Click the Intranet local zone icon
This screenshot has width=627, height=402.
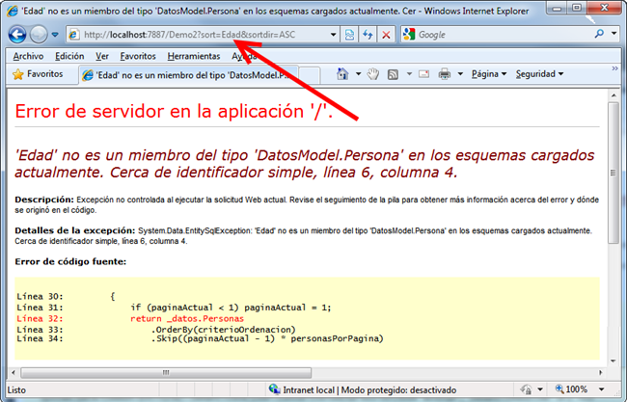(x=274, y=389)
